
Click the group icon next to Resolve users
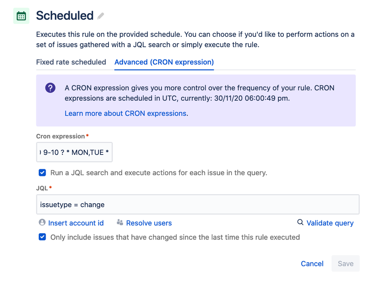119,223
